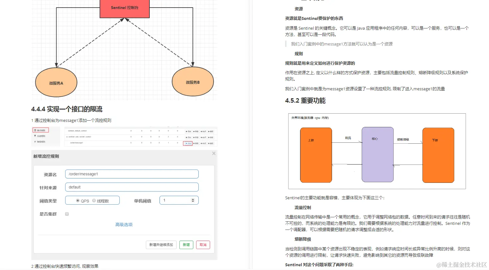489x270 pixels.
Task: Click the funnel icon for 流控规则
Action: pos(36,136)
